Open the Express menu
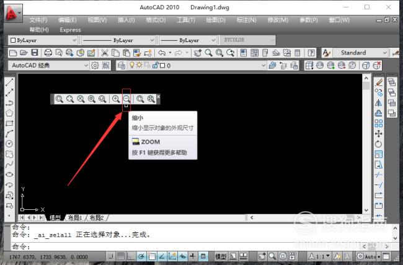 [x=71, y=30]
